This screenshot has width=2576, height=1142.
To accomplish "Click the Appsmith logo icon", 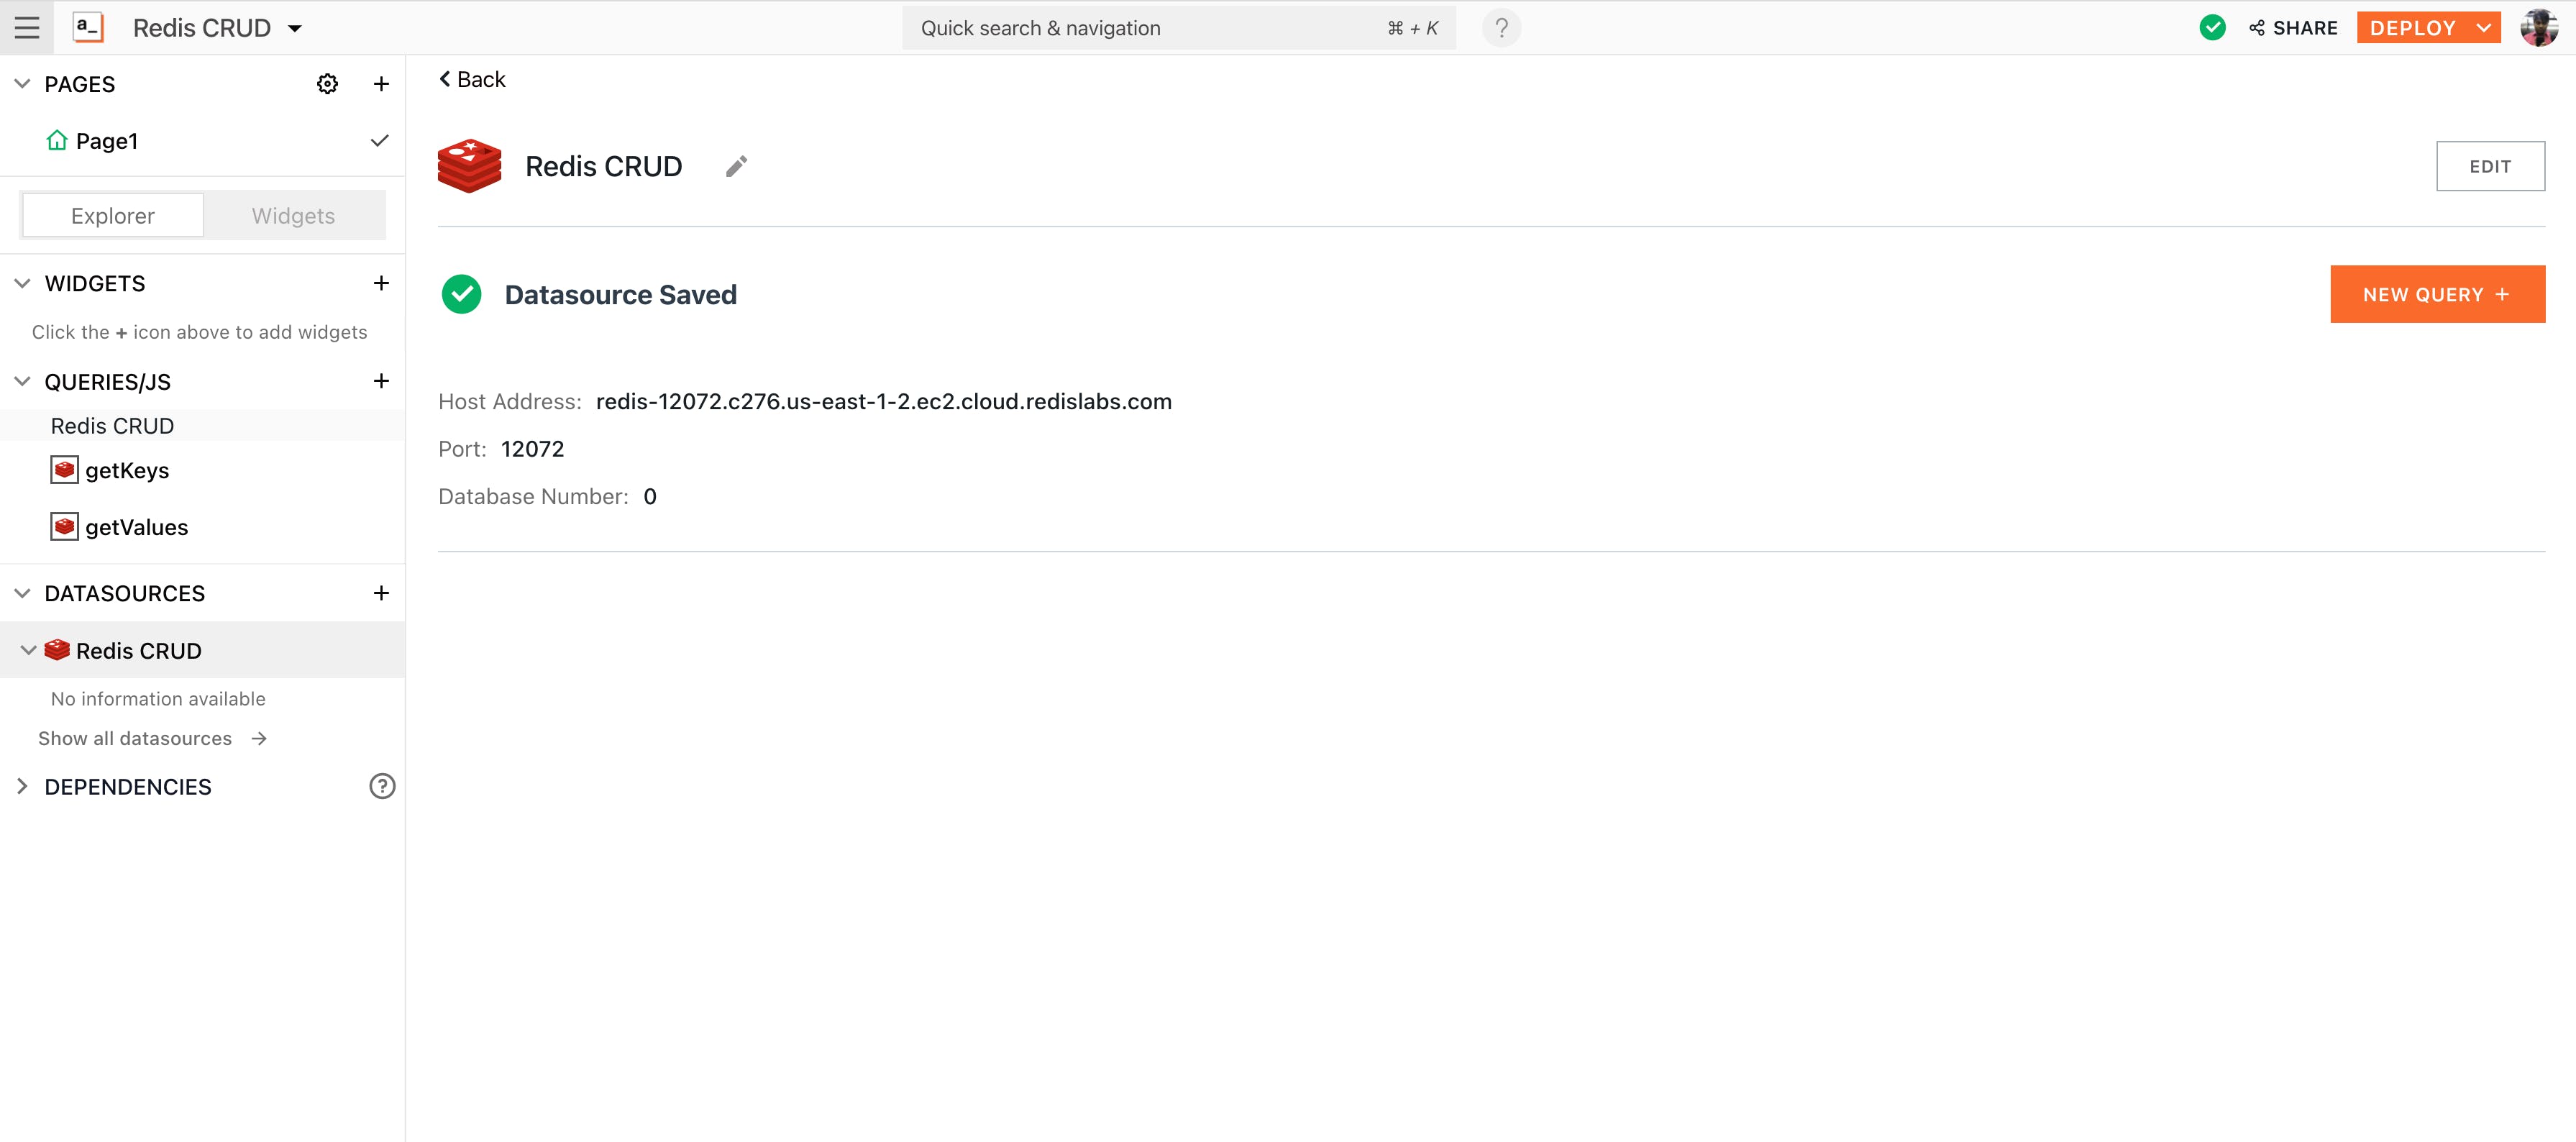I will click(88, 28).
